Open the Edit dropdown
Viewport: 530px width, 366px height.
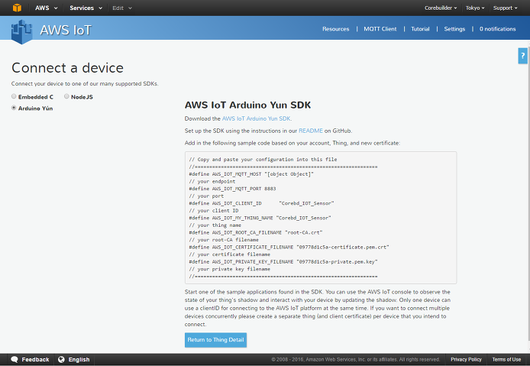click(122, 8)
